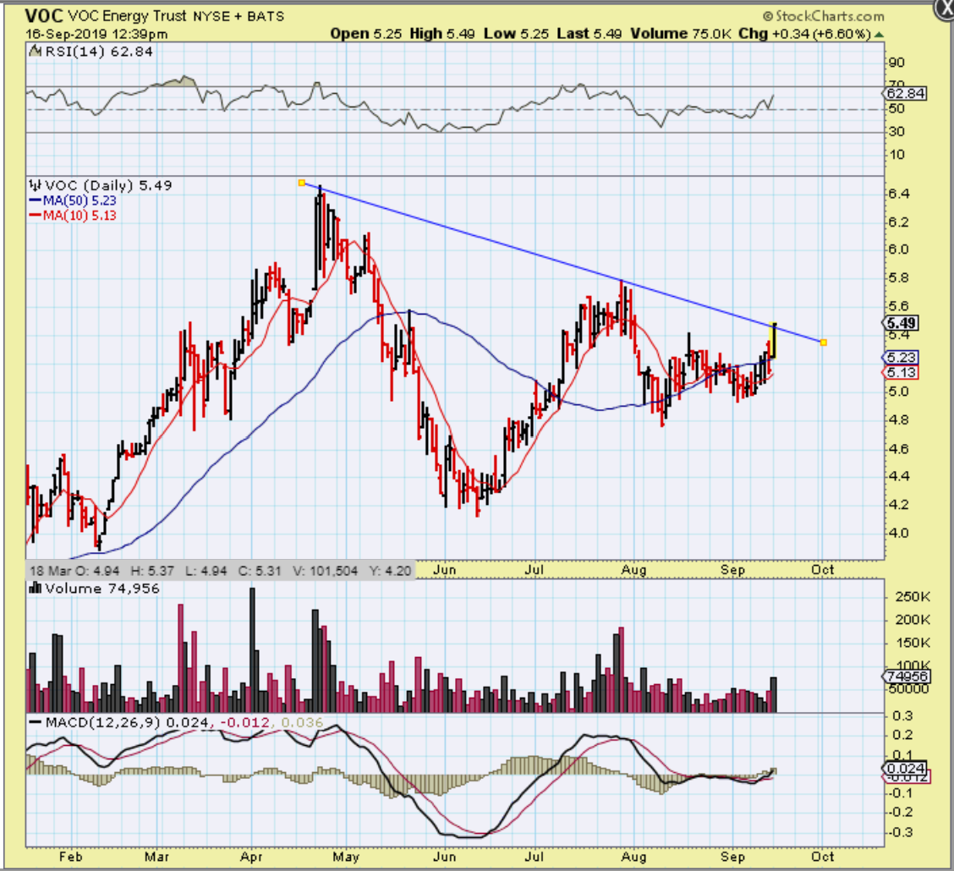This screenshot has width=954, height=871.
Task: Click the 0.036 MACD histogram legend value
Action: 303,722
